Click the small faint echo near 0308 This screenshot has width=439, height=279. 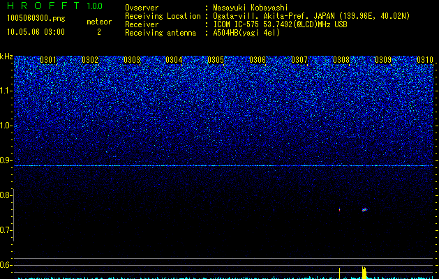[x=340, y=210]
